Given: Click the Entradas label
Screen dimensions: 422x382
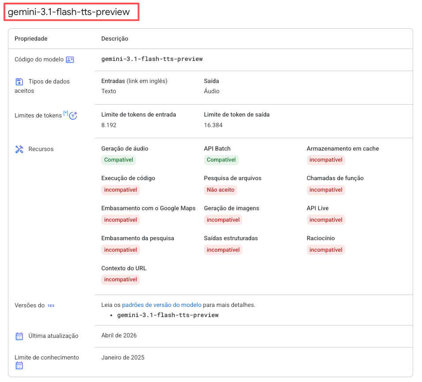Looking at the screenshot, I should 113,81.
